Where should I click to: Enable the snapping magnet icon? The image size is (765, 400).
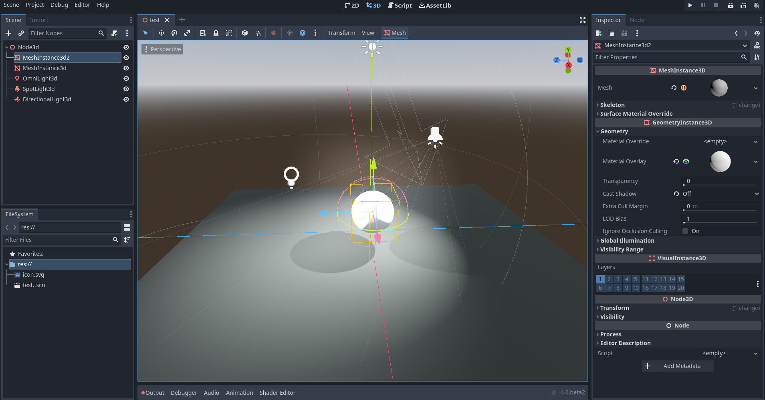[x=258, y=33]
